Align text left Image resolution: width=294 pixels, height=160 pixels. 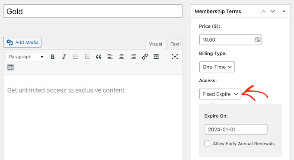110,57
